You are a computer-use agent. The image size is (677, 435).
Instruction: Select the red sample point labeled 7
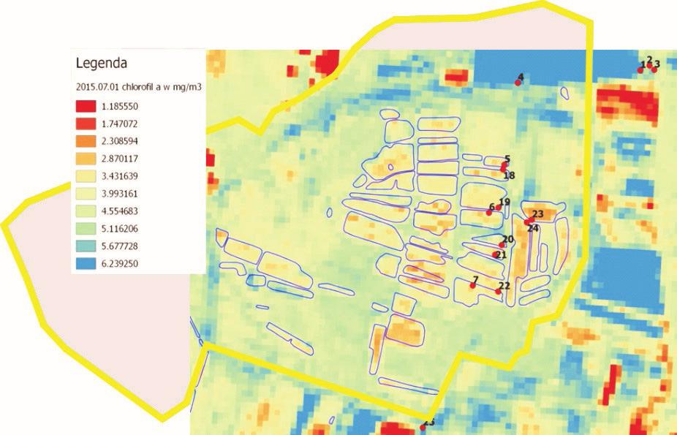pos(473,286)
